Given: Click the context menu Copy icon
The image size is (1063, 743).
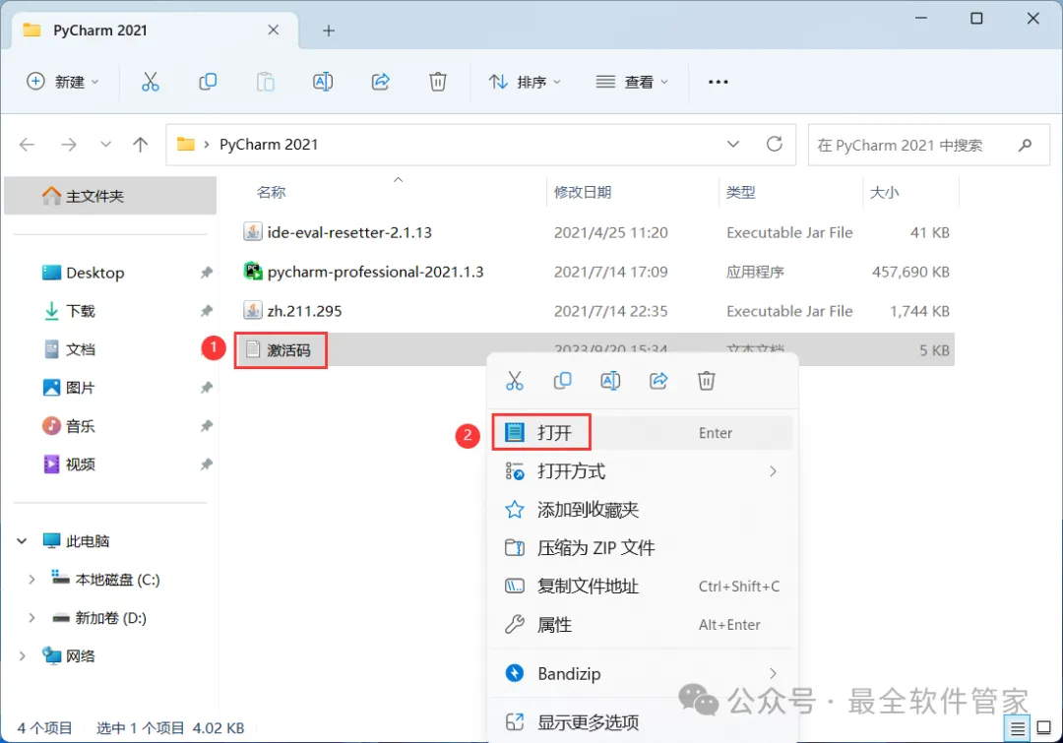Looking at the screenshot, I should click(x=562, y=381).
